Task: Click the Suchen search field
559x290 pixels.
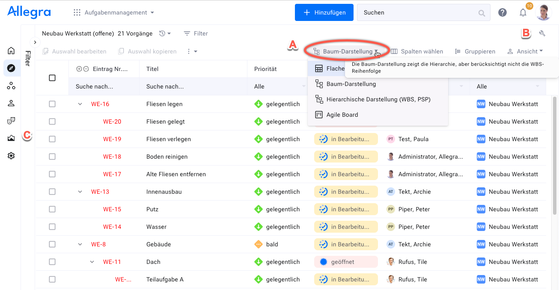Action: [419, 13]
